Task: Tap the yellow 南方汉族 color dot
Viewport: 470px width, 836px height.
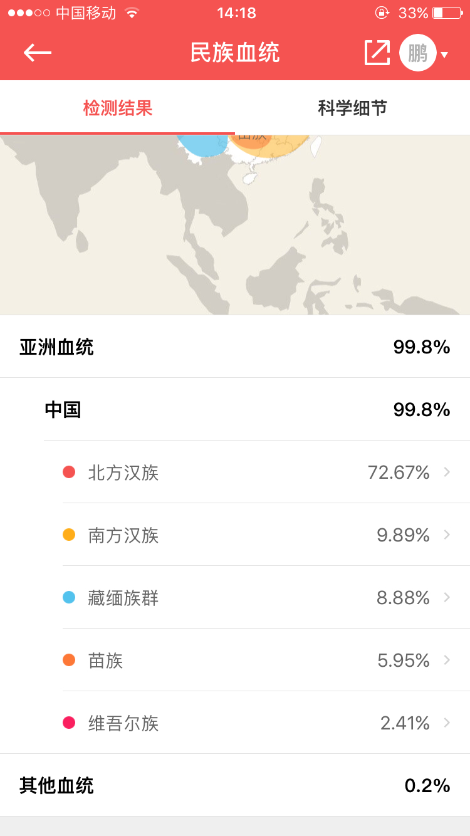Action: click(69, 535)
